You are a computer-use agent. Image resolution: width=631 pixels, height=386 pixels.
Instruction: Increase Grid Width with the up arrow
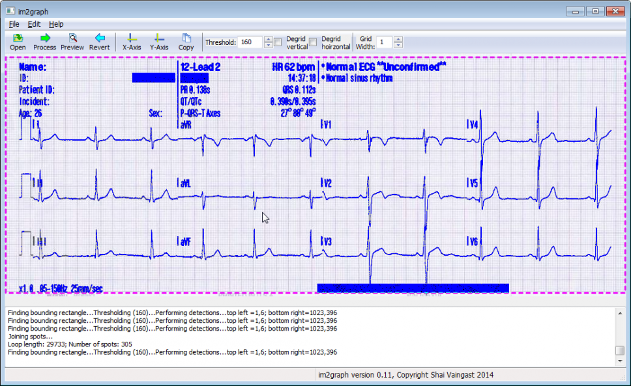[x=398, y=39]
